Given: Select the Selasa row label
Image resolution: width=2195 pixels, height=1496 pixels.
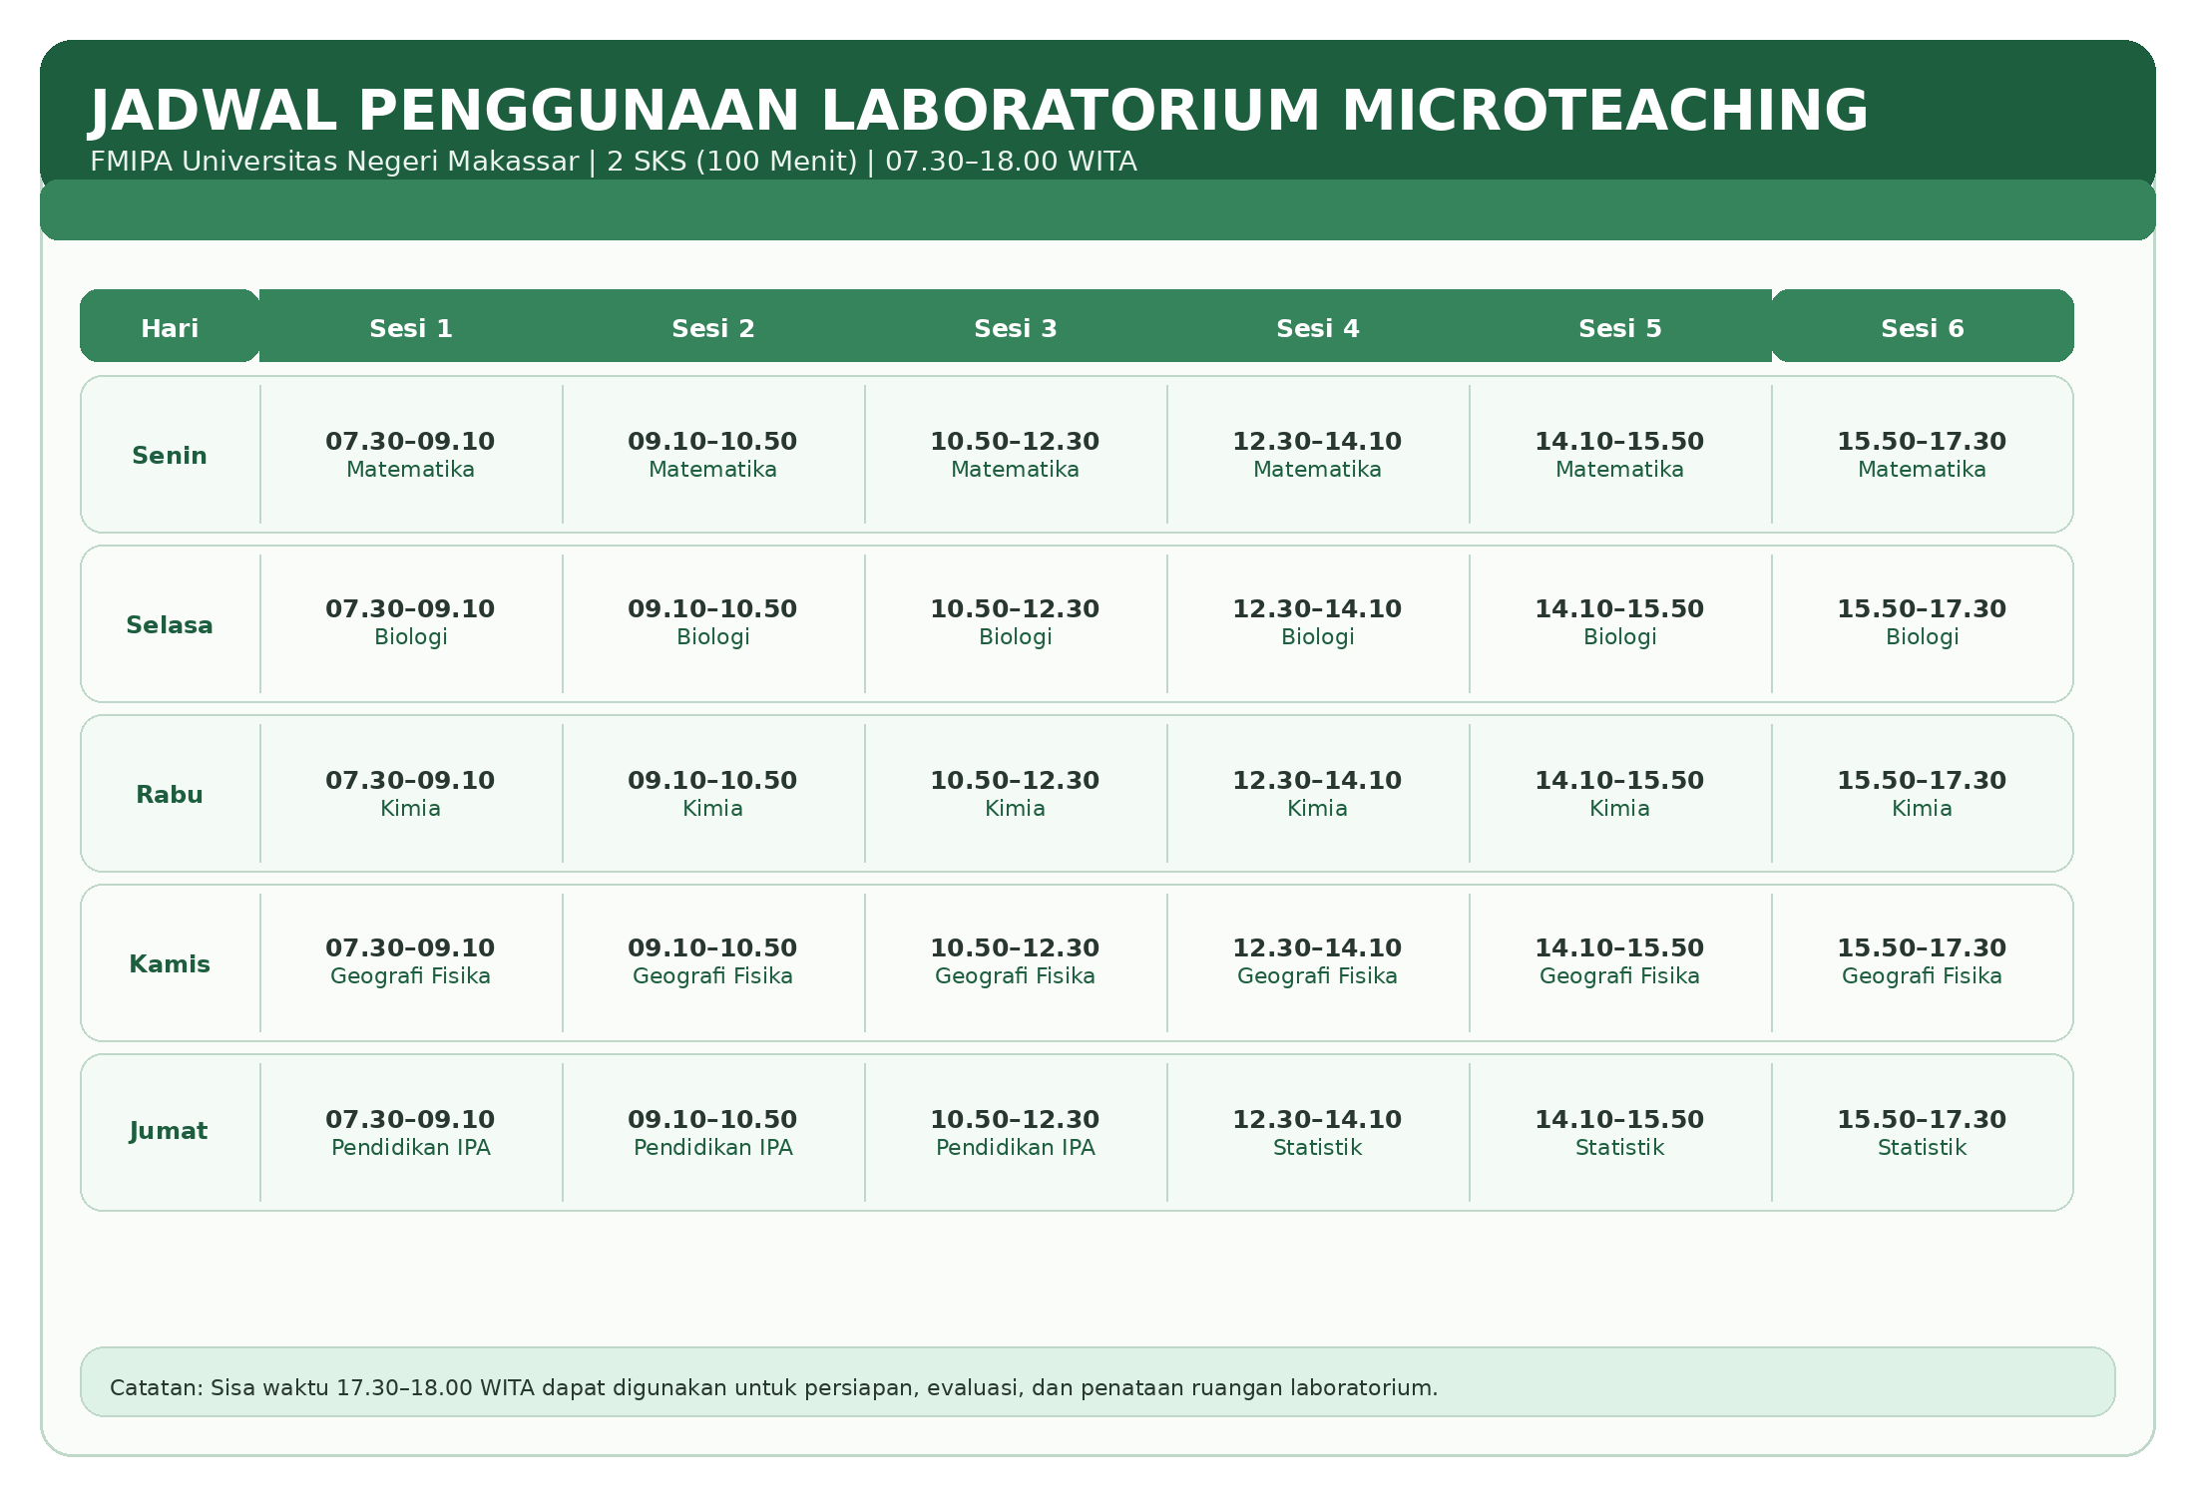Looking at the screenshot, I should tap(170, 624).
